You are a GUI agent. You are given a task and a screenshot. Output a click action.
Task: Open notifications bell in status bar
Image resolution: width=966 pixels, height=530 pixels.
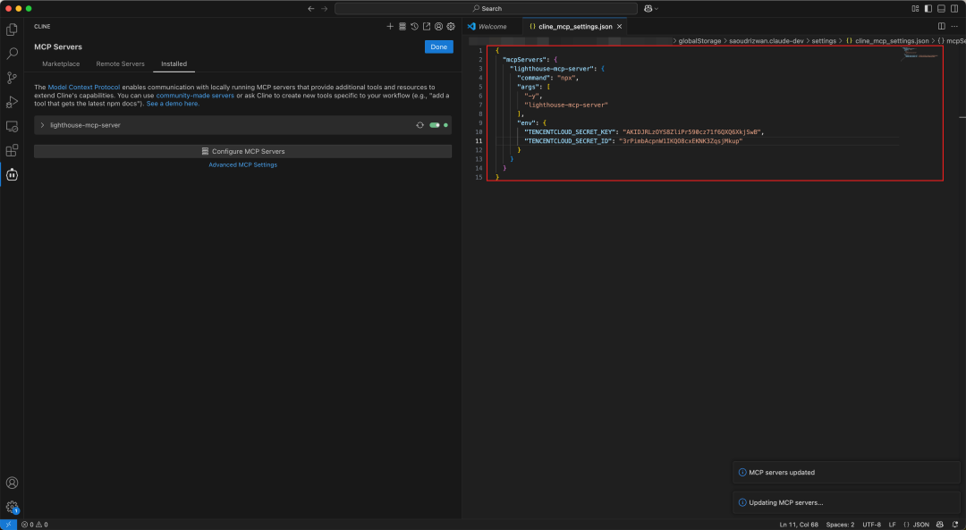pyautogui.click(x=955, y=525)
